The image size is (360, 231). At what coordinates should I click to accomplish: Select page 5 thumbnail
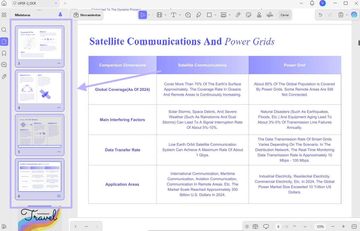[40, 132]
